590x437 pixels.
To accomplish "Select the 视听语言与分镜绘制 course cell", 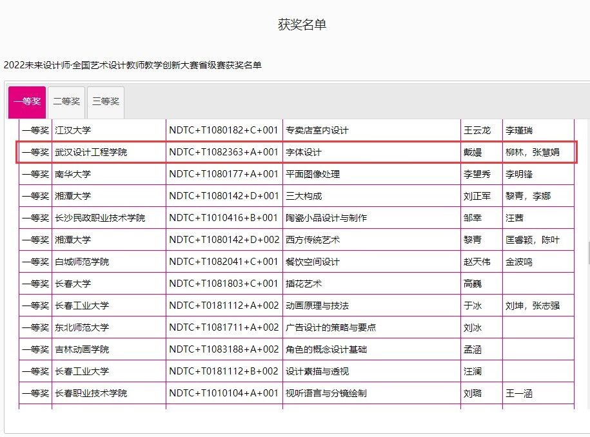I will pos(326,393).
